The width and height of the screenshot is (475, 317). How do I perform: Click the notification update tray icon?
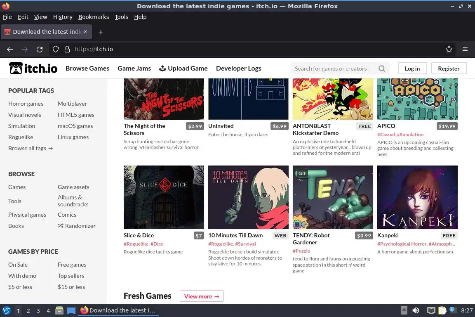click(x=452, y=310)
